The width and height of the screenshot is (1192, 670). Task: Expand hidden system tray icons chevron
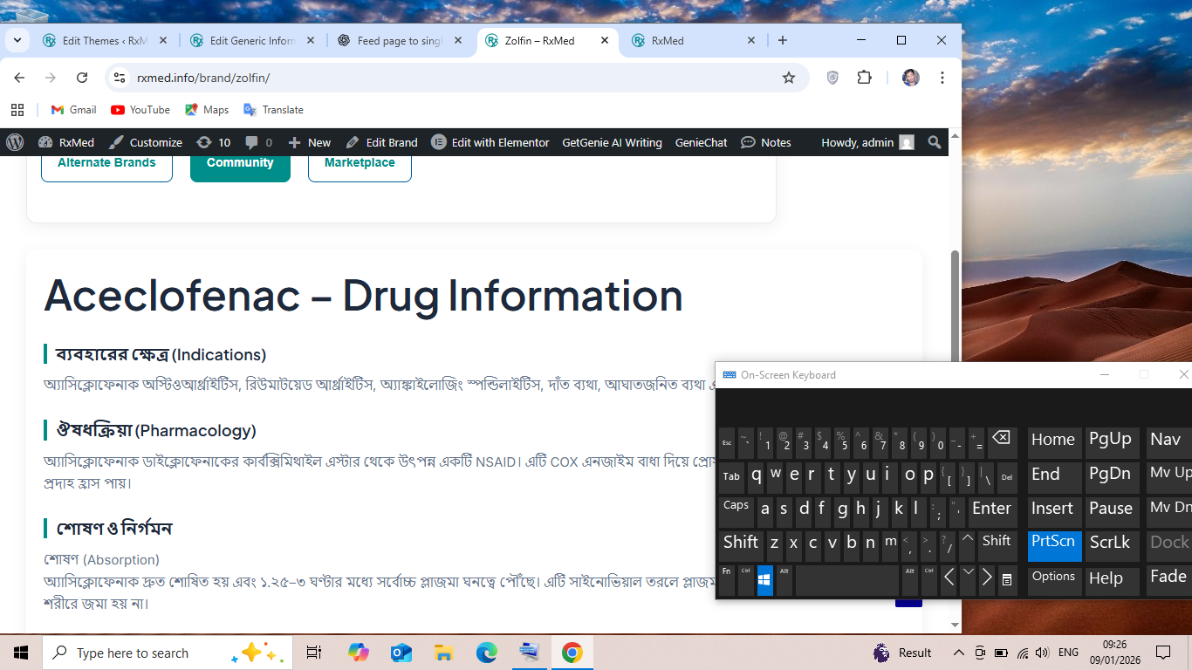(958, 653)
